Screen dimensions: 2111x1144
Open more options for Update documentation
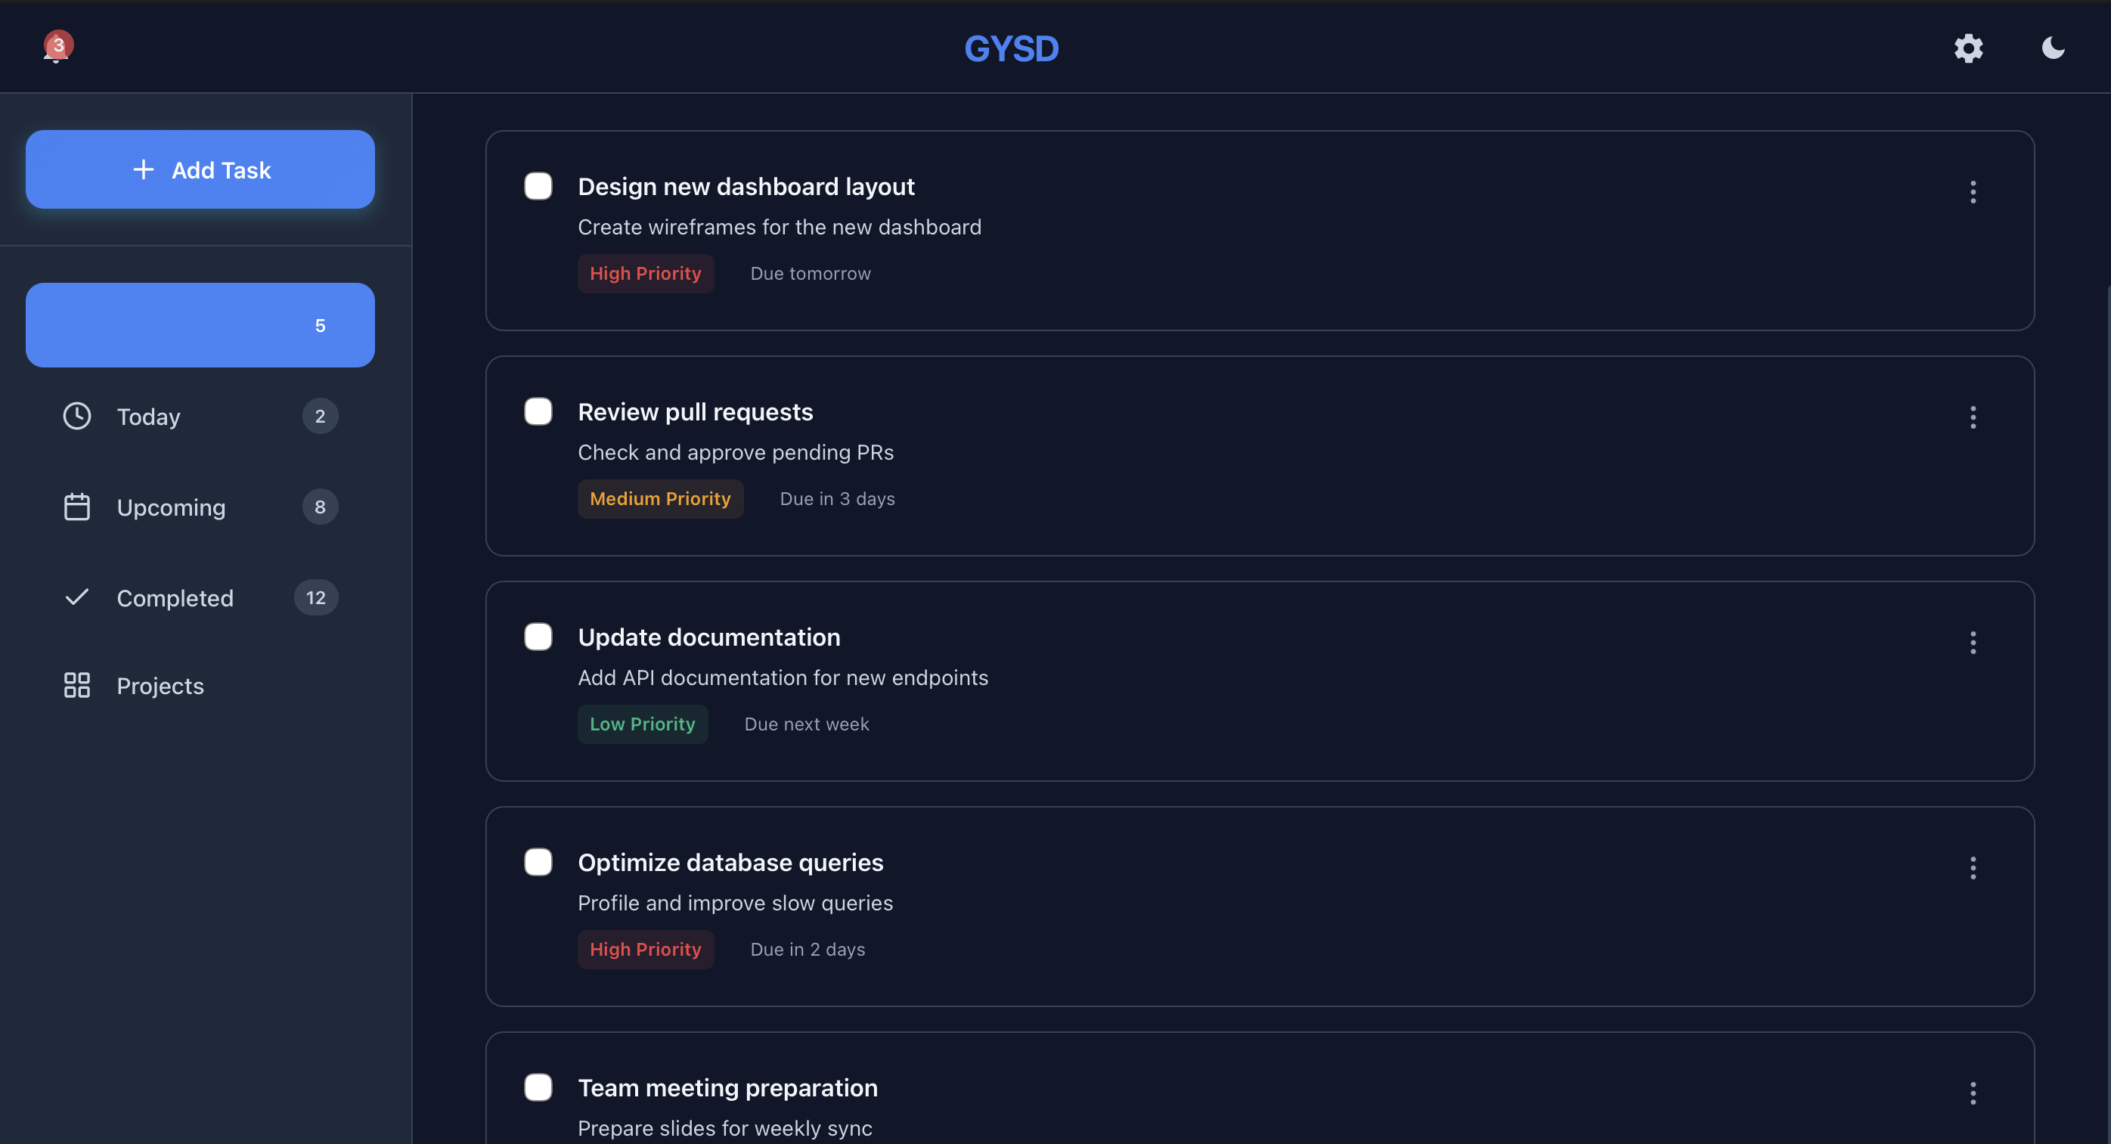point(1973,643)
